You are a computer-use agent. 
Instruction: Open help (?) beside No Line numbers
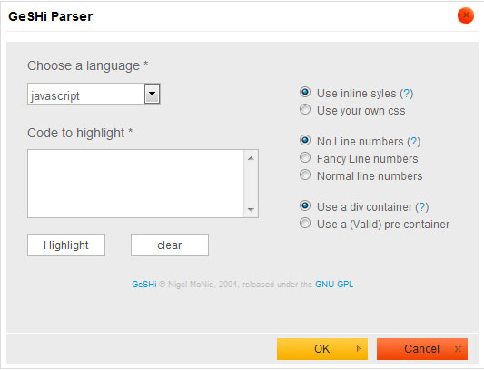(414, 142)
